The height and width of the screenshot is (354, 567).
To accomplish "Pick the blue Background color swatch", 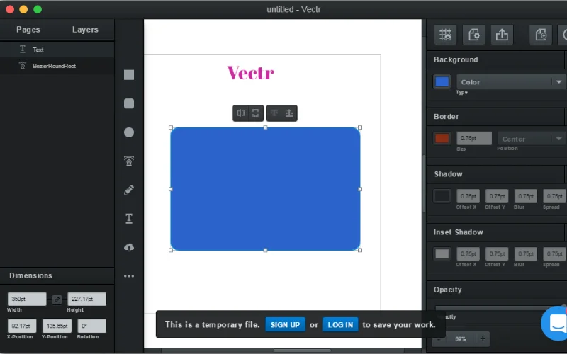I will tap(442, 81).
